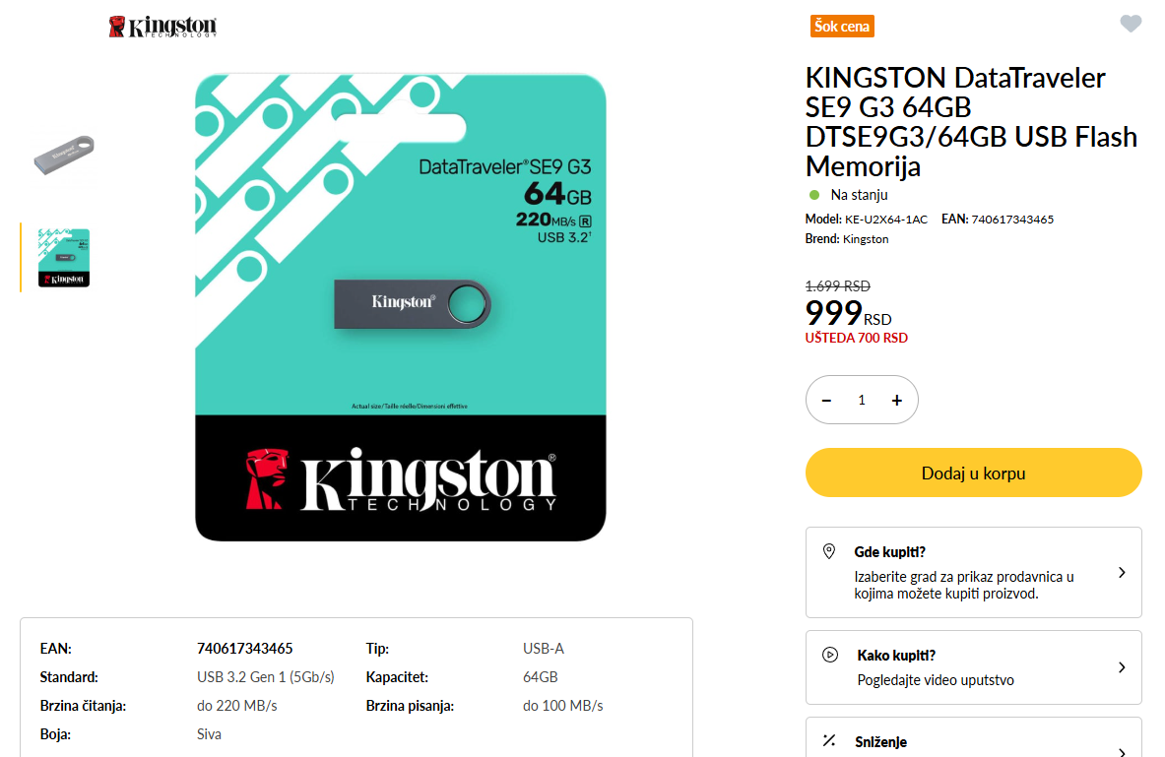The image size is (1165, 757).
Task: Click the Pogledajte video uputstvo text
Action: coord(936,680)
